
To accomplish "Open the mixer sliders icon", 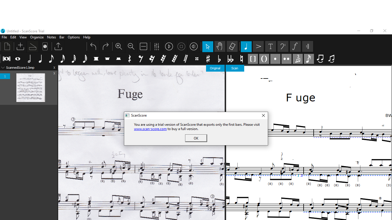I will [157, 46].
